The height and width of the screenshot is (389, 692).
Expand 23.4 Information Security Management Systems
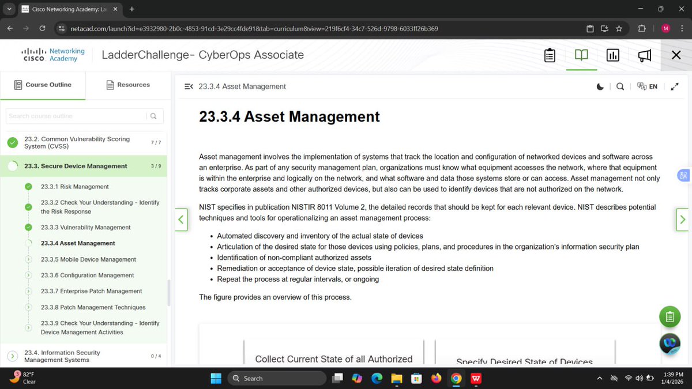coord(84,356)
